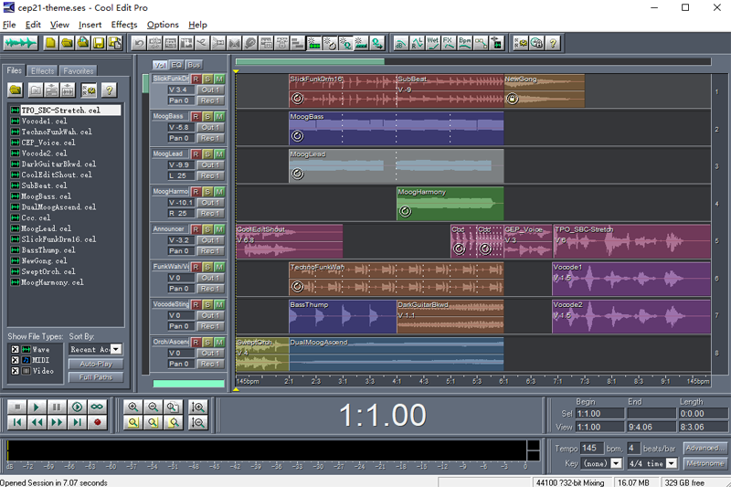Click the Save Session disk toolbar icon
The height and width of the screenshot is (487, 731).
coord(99,43)
